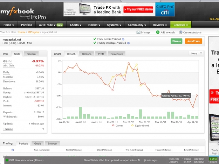Screen dimensions: 219x164
Task: Click the Apr 02 '13 growth data point
Action: pyautogui.click(x=197, y=95)
